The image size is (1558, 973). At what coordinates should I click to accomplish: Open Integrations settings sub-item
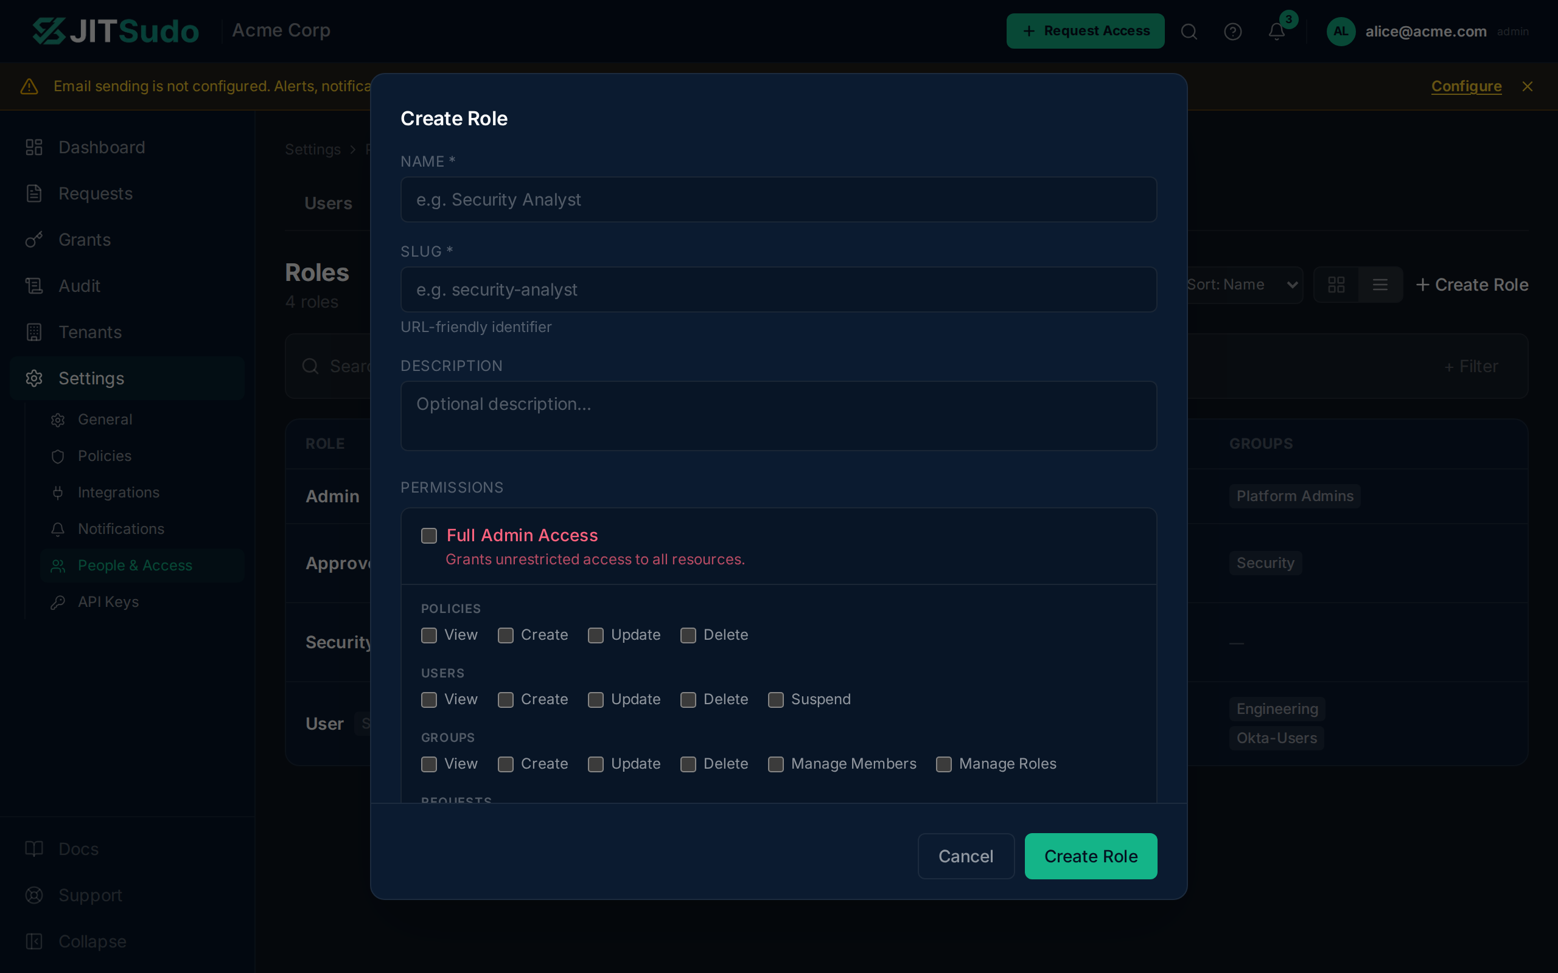(142, 493)
